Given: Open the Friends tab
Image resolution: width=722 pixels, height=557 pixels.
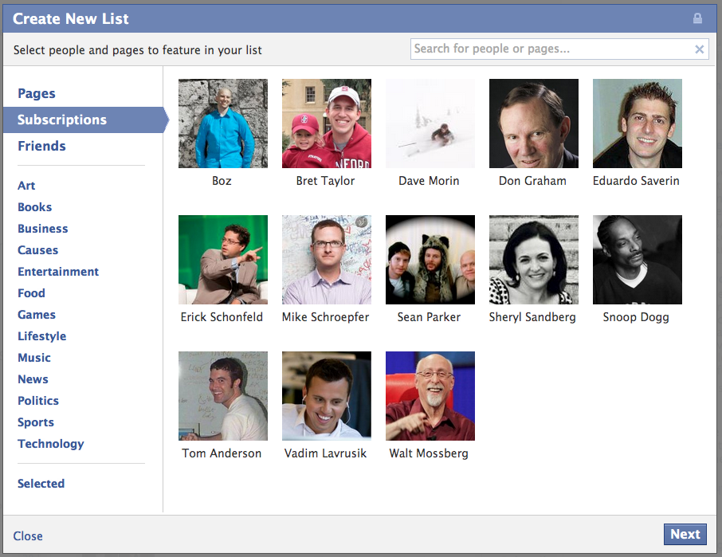Looking at the screenshot, I should (x=41, y=146).
